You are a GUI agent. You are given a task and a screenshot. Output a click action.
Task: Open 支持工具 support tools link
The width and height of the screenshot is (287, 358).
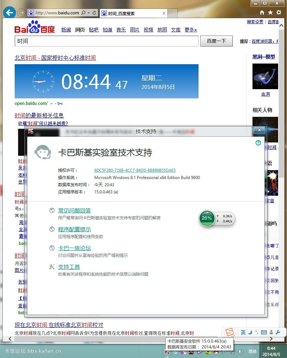69,267
